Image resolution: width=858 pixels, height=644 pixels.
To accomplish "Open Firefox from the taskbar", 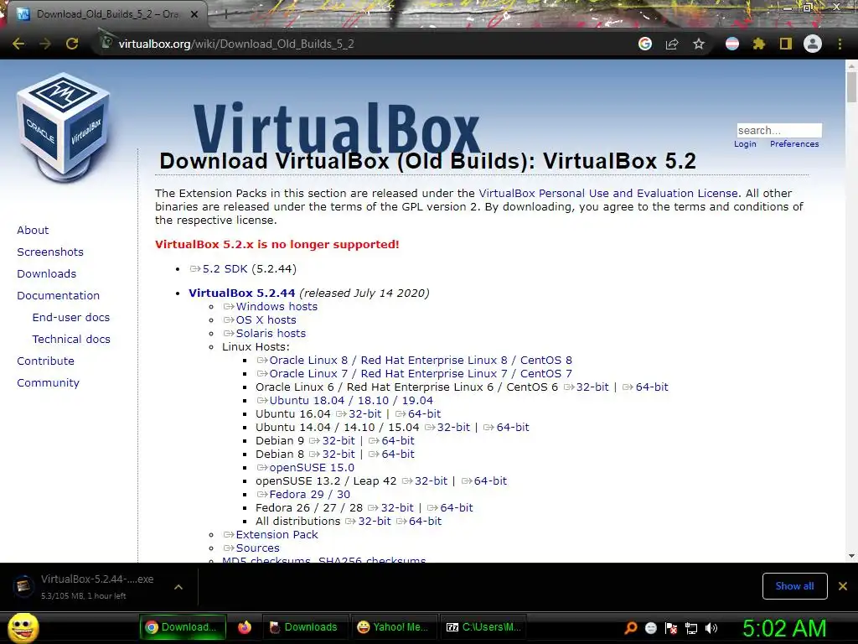I will (x=245, y=627).
